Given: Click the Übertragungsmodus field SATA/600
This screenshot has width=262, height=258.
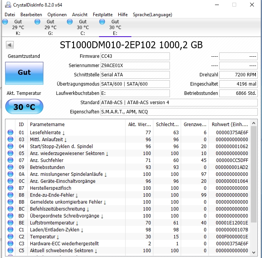Looking at the screenshot, I should tap(135, 84).
